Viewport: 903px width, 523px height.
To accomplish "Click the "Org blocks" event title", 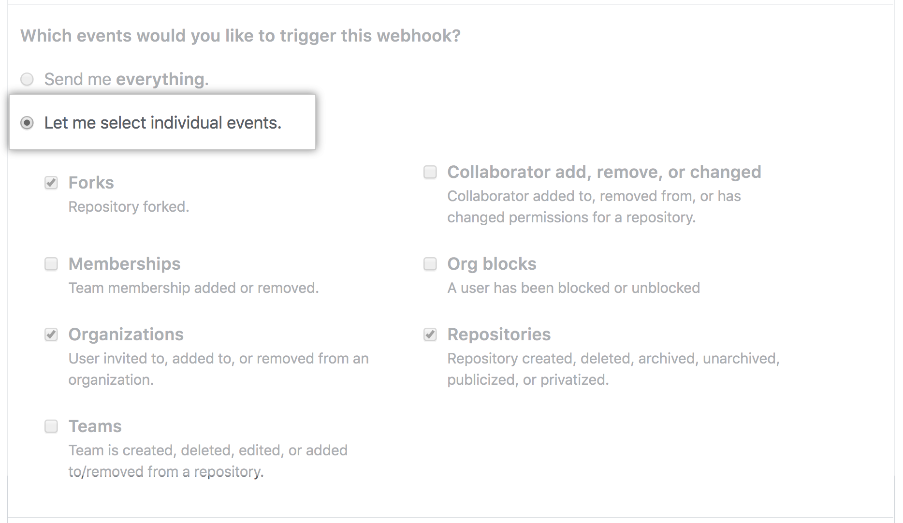I will pos(492,264).
